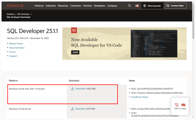The width and height of the screenshot is (196, 120).
Task: Go to Database breadcrumb link
Action: [11, 14]
